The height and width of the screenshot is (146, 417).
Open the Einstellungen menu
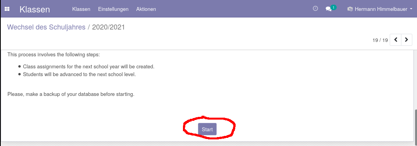point(113,9)
